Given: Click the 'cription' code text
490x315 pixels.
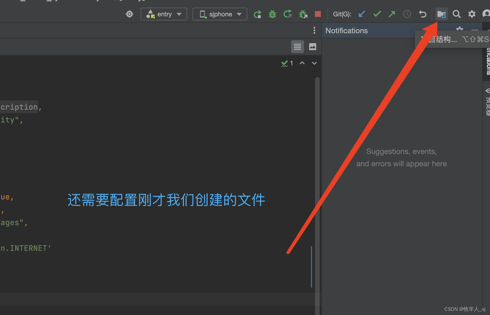Looking at the screenshot, I should (x=19, y=107).
